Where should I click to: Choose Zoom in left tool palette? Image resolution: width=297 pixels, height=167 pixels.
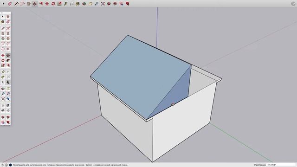click(x=3, y=94)
